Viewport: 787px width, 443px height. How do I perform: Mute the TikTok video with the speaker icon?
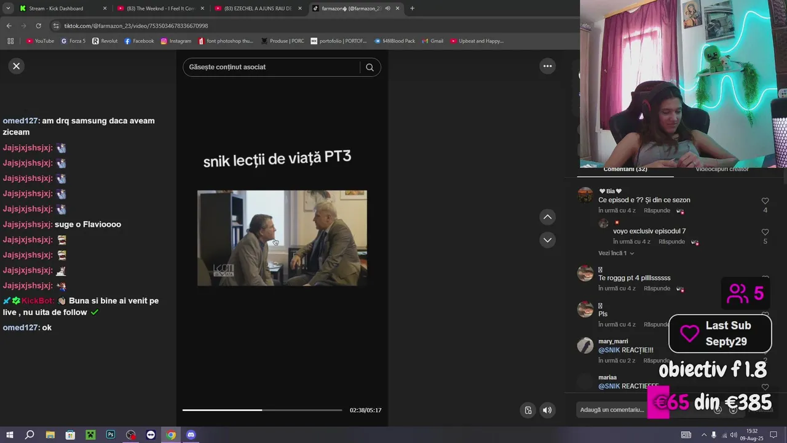pos(547,410)
